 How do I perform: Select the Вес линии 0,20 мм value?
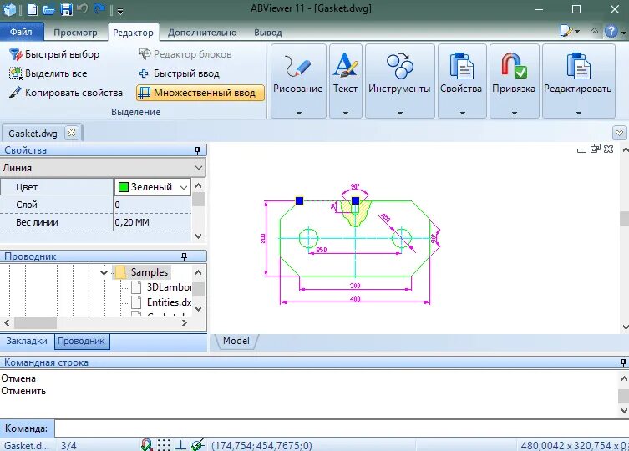pyautogui.click(x=152, y=222)
